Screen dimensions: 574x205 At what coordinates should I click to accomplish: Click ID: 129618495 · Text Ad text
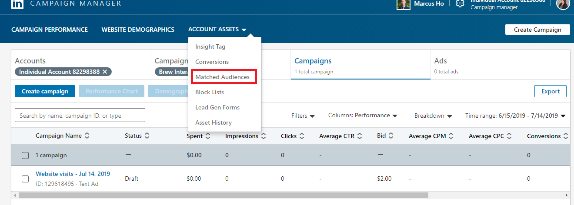[67, 184]
